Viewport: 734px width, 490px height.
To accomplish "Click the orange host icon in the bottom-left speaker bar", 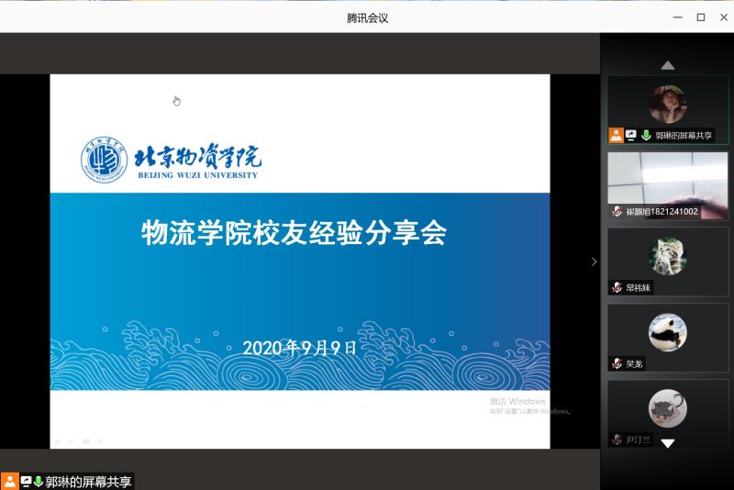I will click(9, 482).
